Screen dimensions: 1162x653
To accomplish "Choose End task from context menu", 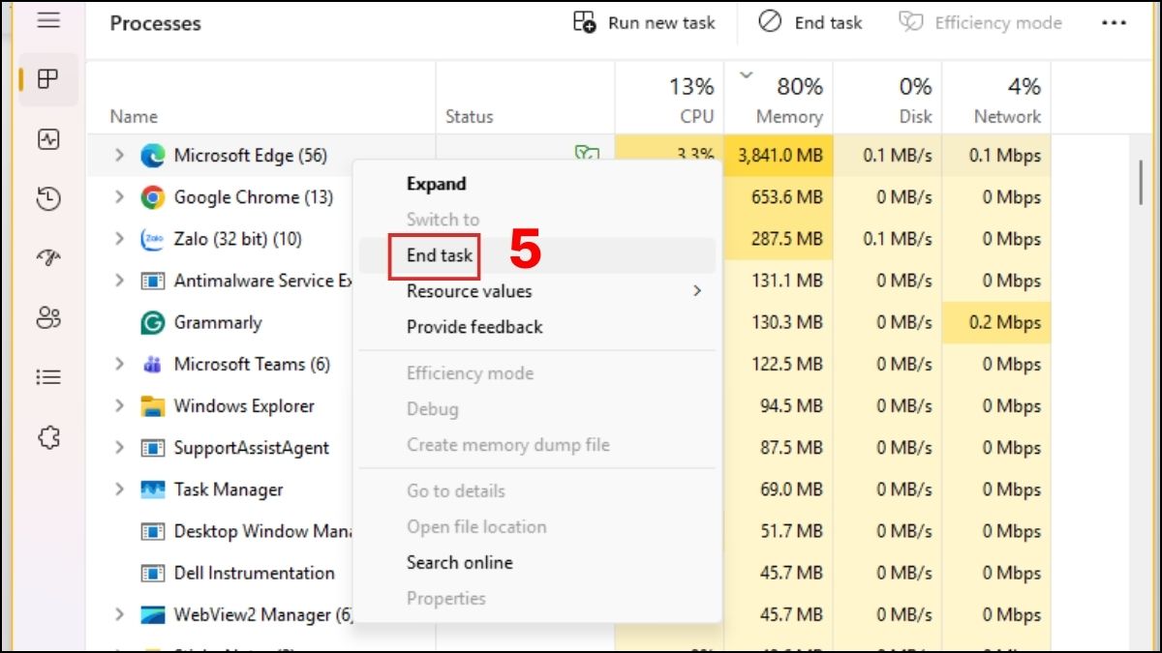I will pyautogui.click(x=440, y=255).
